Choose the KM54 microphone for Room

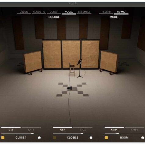114,129
